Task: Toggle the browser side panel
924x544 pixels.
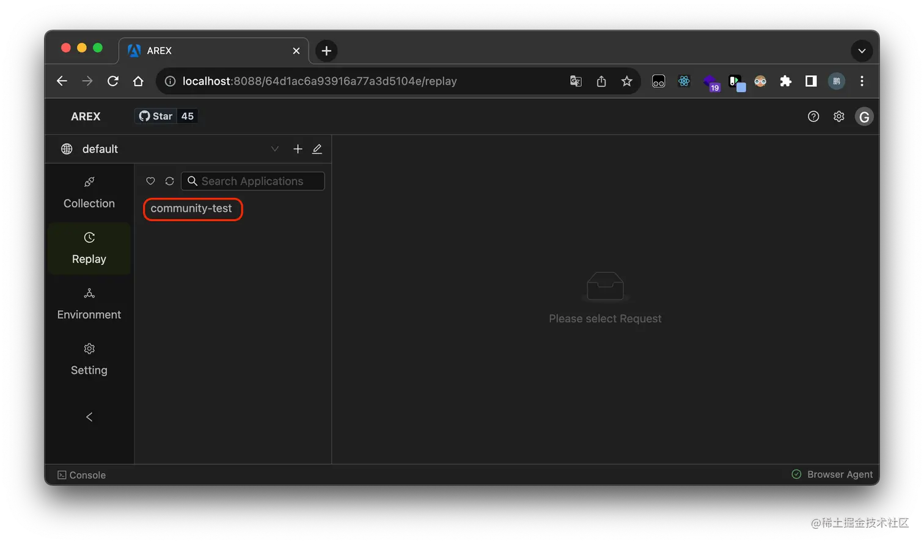Action: coord(811,81)
